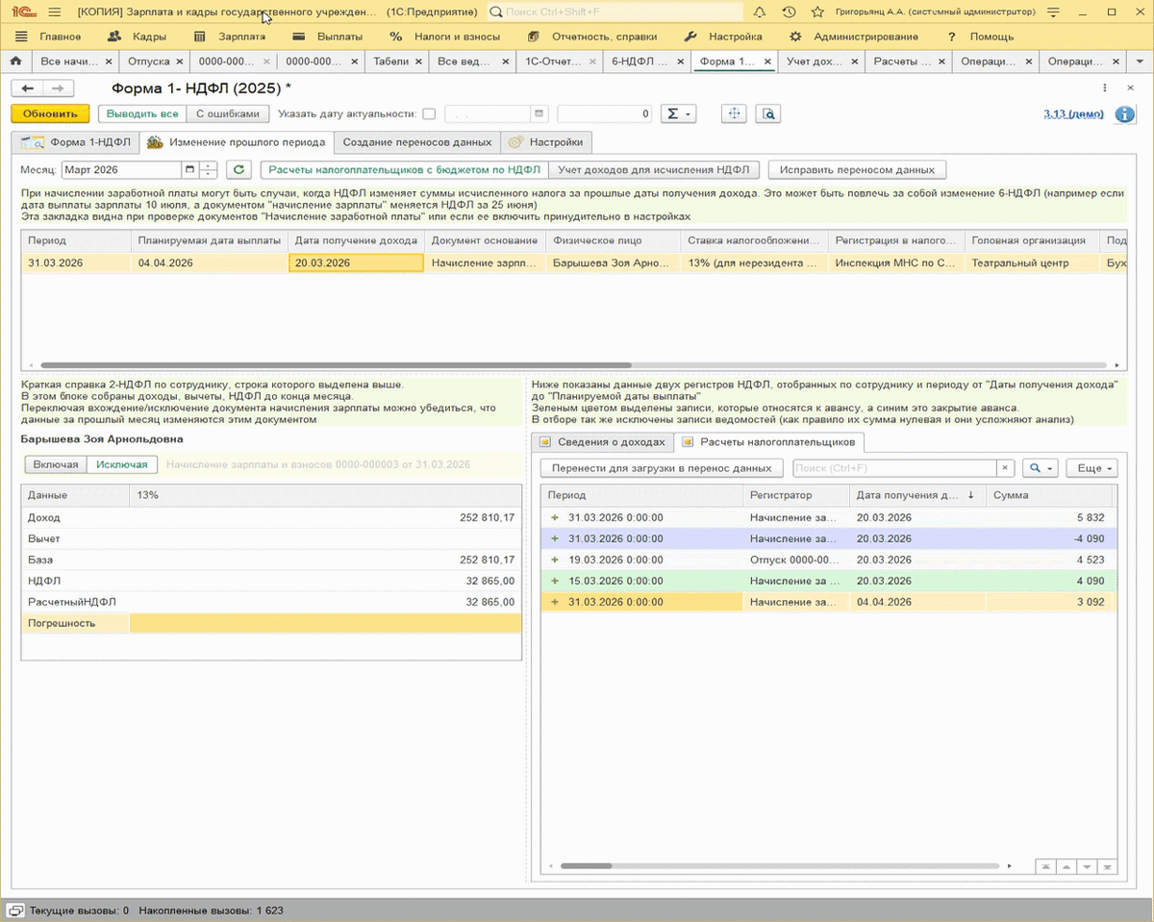Tick the 'Указать дату актуальности' checkbox
The width and height of the screenshot is (1154, 922).
(x=429, y=114)
